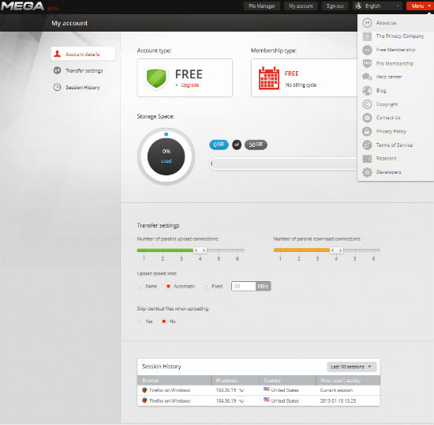Click the Contact Us icon in menu

click(x=367, y=118)
